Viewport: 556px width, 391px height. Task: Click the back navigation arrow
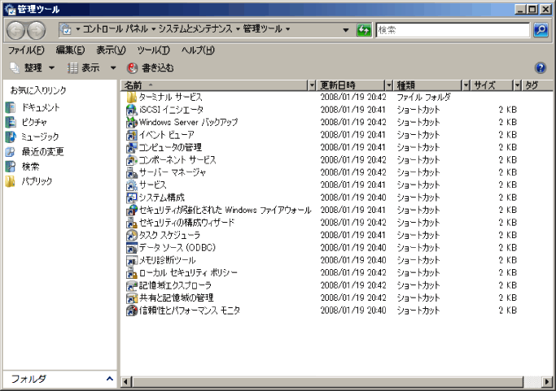[16, 30]
